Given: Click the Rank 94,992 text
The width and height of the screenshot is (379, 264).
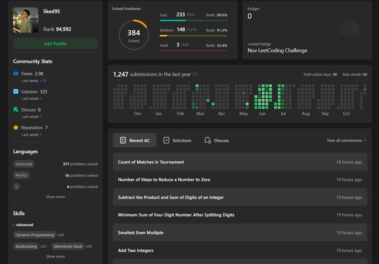Looking at the screenshot, I should [57, 29].
